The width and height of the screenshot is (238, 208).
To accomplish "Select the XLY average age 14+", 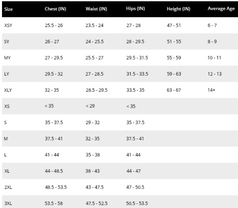I will (x=211, y=90).
